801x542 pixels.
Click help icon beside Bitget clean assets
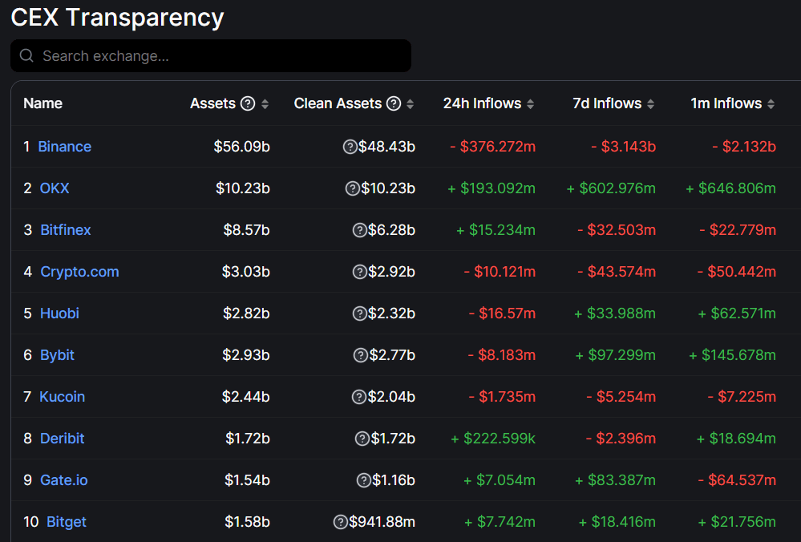pos(340,522)
